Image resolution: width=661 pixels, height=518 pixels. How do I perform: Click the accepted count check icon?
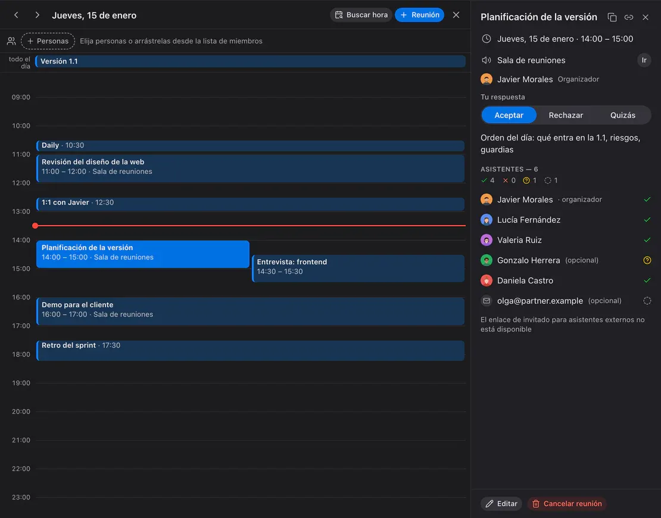(x=484, y=180)
